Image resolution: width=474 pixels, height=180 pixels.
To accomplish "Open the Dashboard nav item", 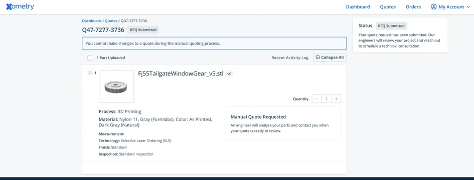I will click(358, 7).
